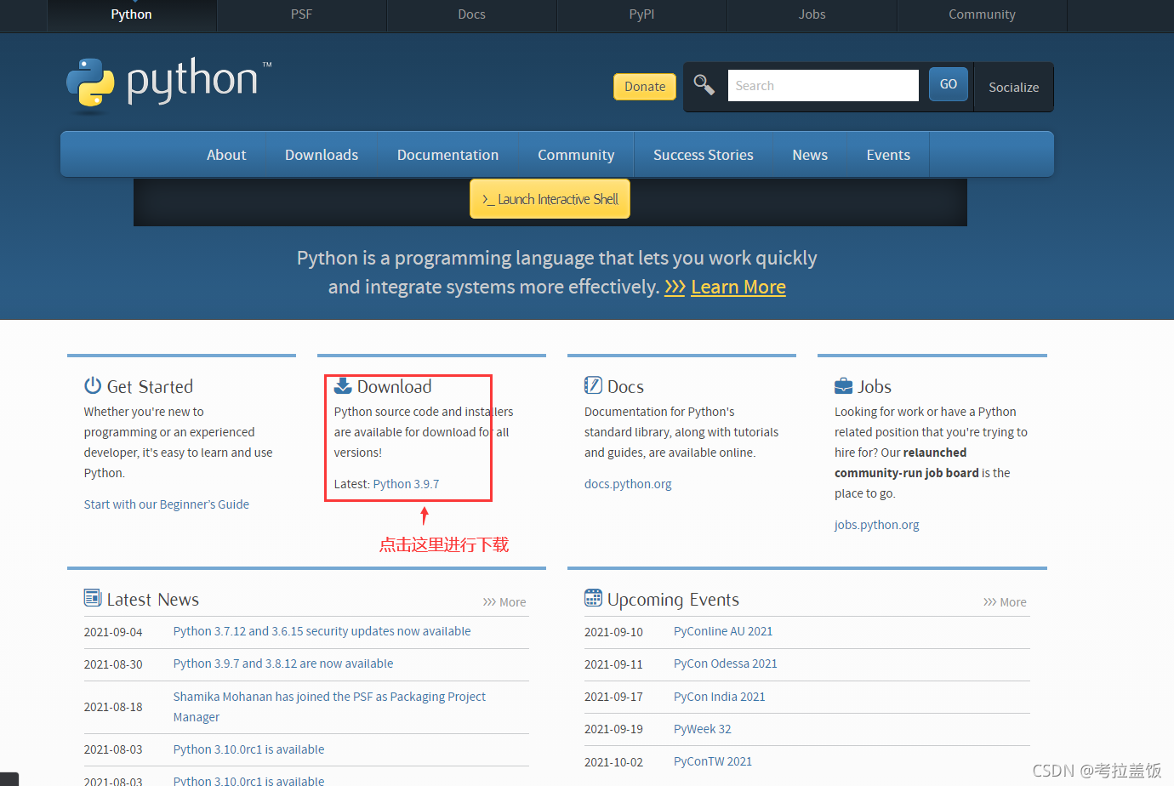
Task: Open the Downloads menu
Action: [x=322, y=155]
